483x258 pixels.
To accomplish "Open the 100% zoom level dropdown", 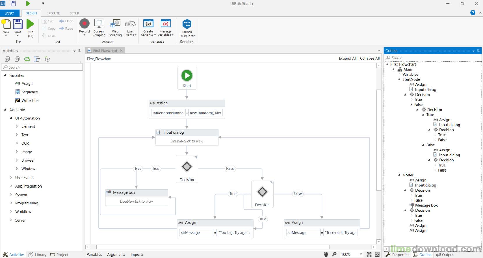I will [361, 254].
